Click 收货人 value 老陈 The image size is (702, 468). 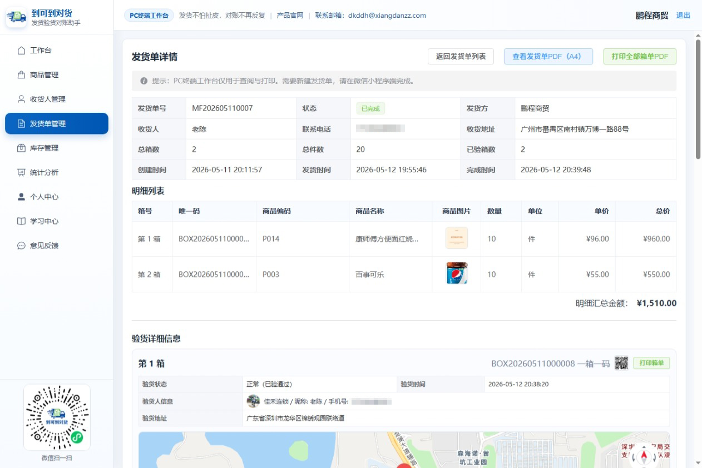coord(199,129)
